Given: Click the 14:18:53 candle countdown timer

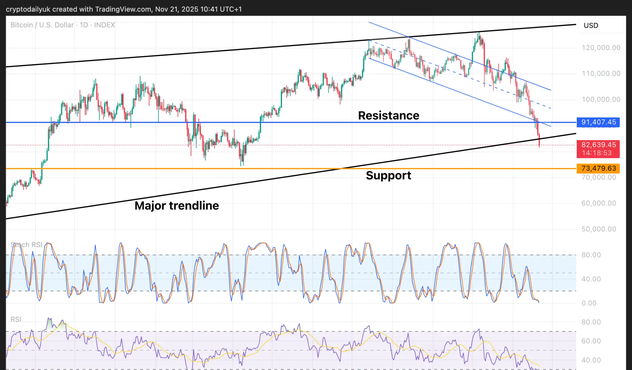Looking at the screenshot, I should point(597,153).
